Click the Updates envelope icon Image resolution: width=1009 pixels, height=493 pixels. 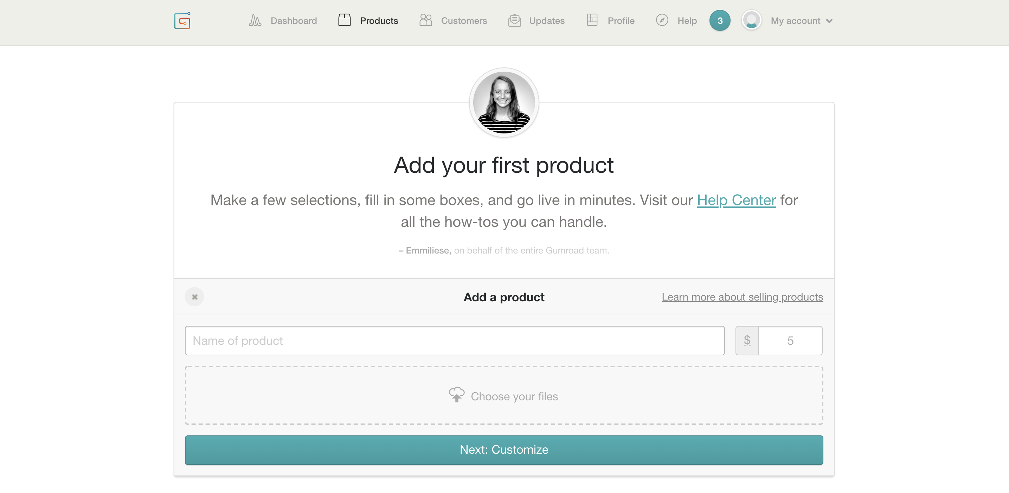point(514,20)
